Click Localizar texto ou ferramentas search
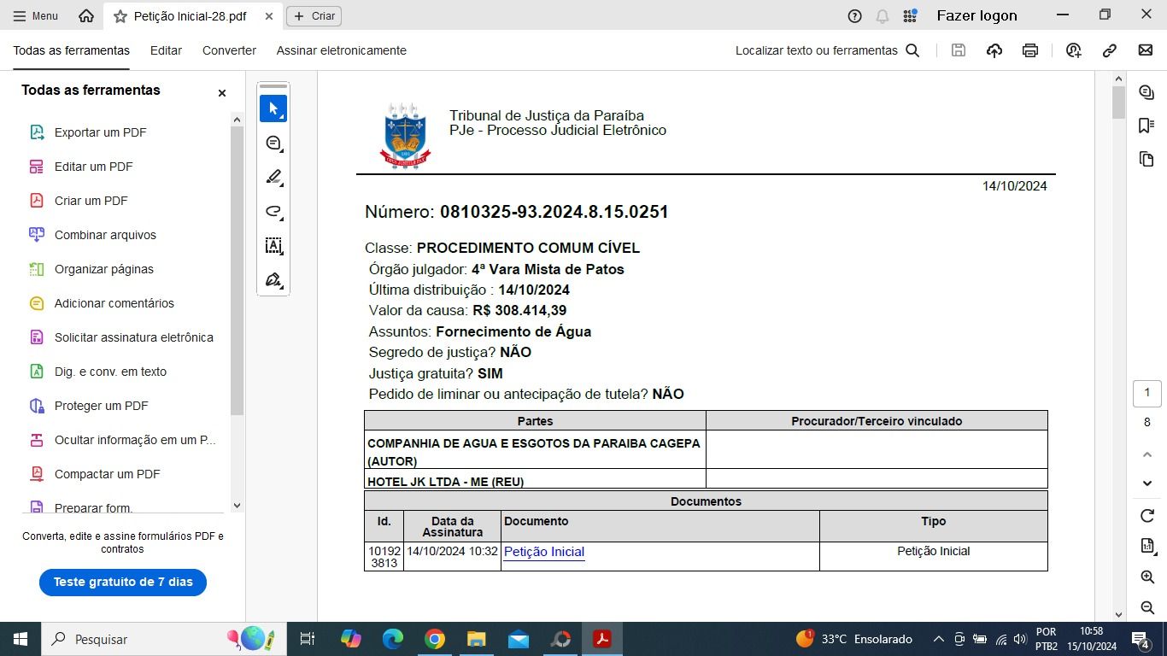 click(827, 50)
